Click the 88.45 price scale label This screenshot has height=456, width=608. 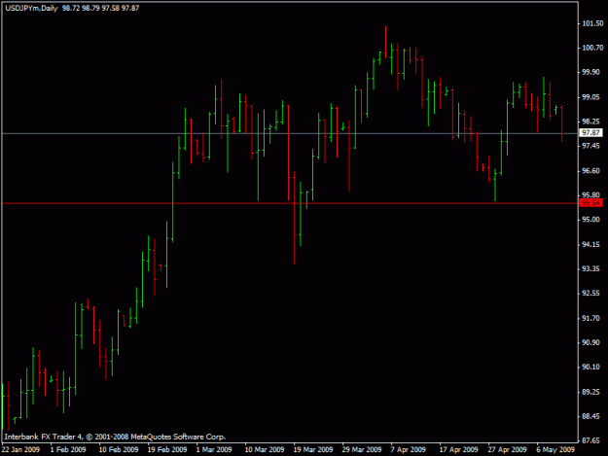592,416
